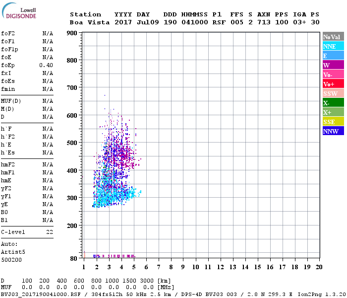Select the NNE cyan legend swatch
The height and width of the screenshot is (298, 347).
[x=333, y=46]
